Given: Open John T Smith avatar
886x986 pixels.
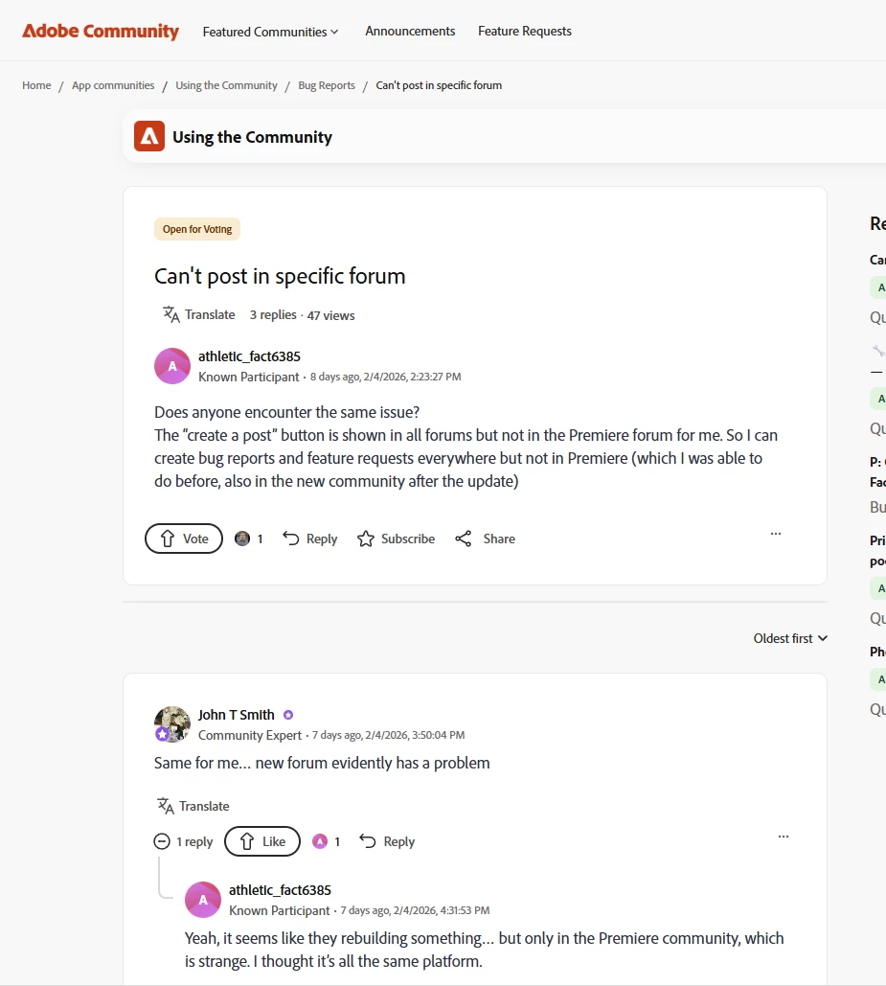Looking at the screenshot, I should coord(172,723).
